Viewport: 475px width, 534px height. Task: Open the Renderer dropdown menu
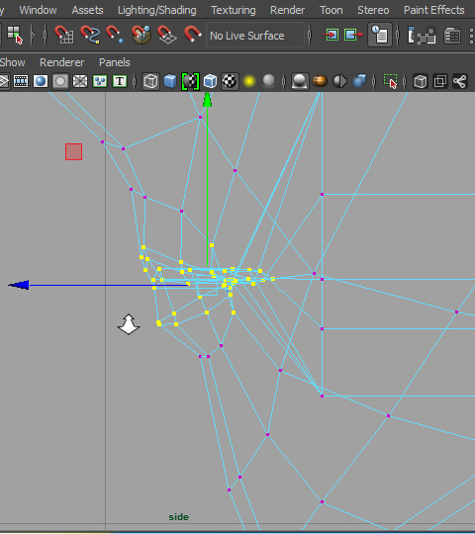tap(61, 62)
